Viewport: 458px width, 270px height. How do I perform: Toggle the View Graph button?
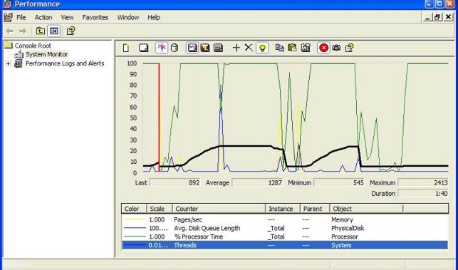pyautogui.click(x=192, y=48)
